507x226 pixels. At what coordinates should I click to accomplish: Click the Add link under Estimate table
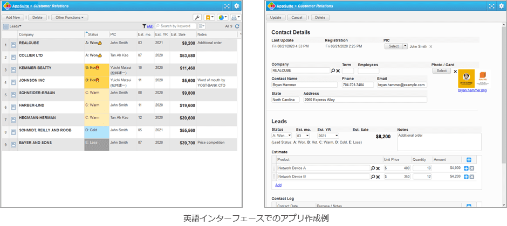pos(278,185)
